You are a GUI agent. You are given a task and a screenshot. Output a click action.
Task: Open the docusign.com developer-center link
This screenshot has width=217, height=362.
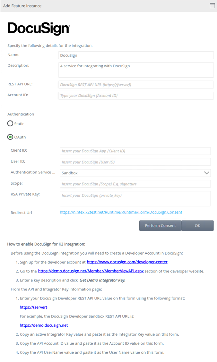[127, 262]
